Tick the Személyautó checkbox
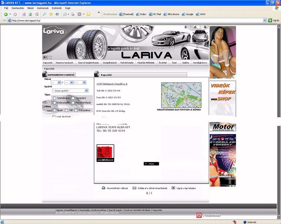 [x=55, y=98]
